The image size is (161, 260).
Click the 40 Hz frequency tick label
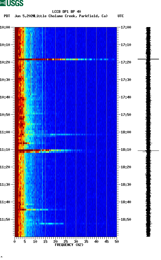(x=96, y=242)
